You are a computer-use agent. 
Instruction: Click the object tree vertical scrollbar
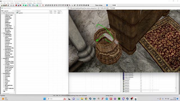point(14,58)
